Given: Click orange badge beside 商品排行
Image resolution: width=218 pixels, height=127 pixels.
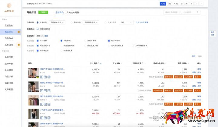Looking at the screenshot, I should pyautogui.click(x=19, y=32).
